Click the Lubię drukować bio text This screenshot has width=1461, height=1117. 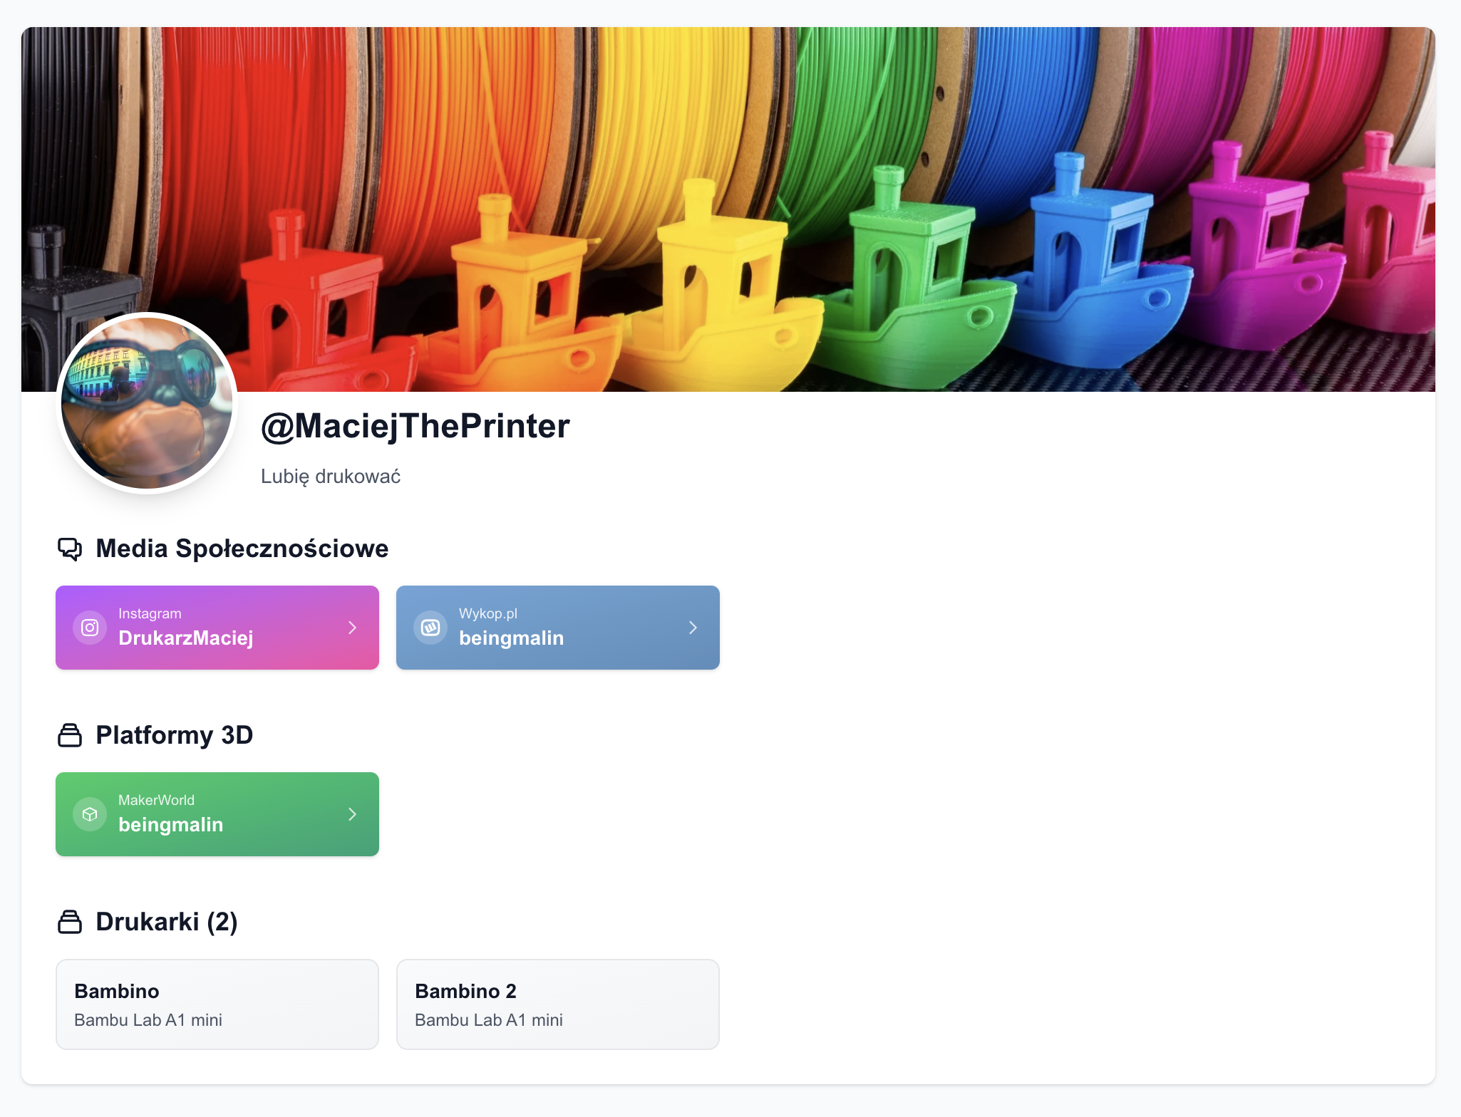click(x=331, y=477)
